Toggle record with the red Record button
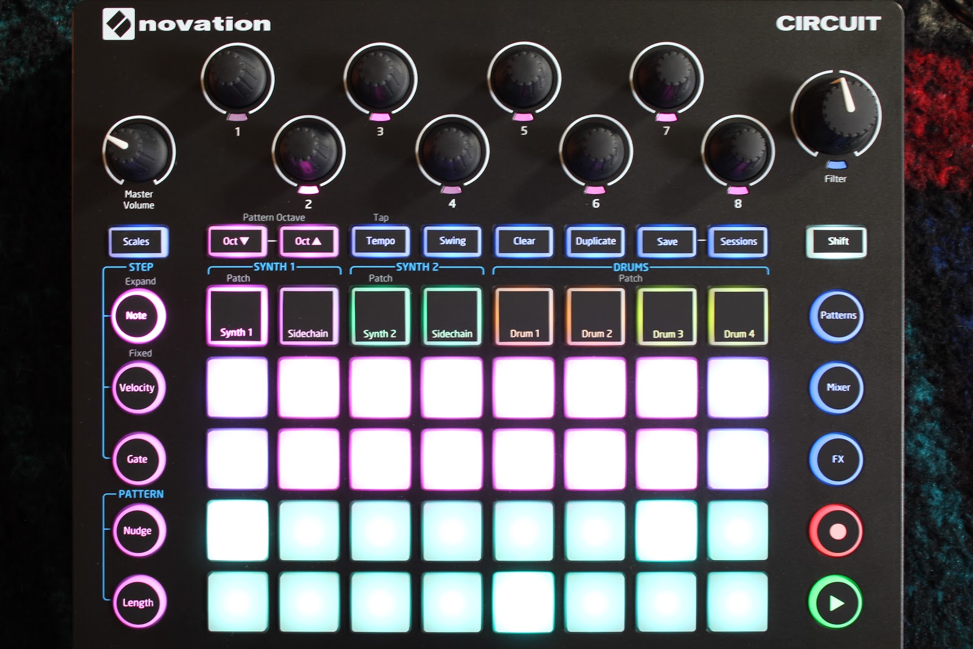The image size is (973, 649). click(x=836, y=531)
